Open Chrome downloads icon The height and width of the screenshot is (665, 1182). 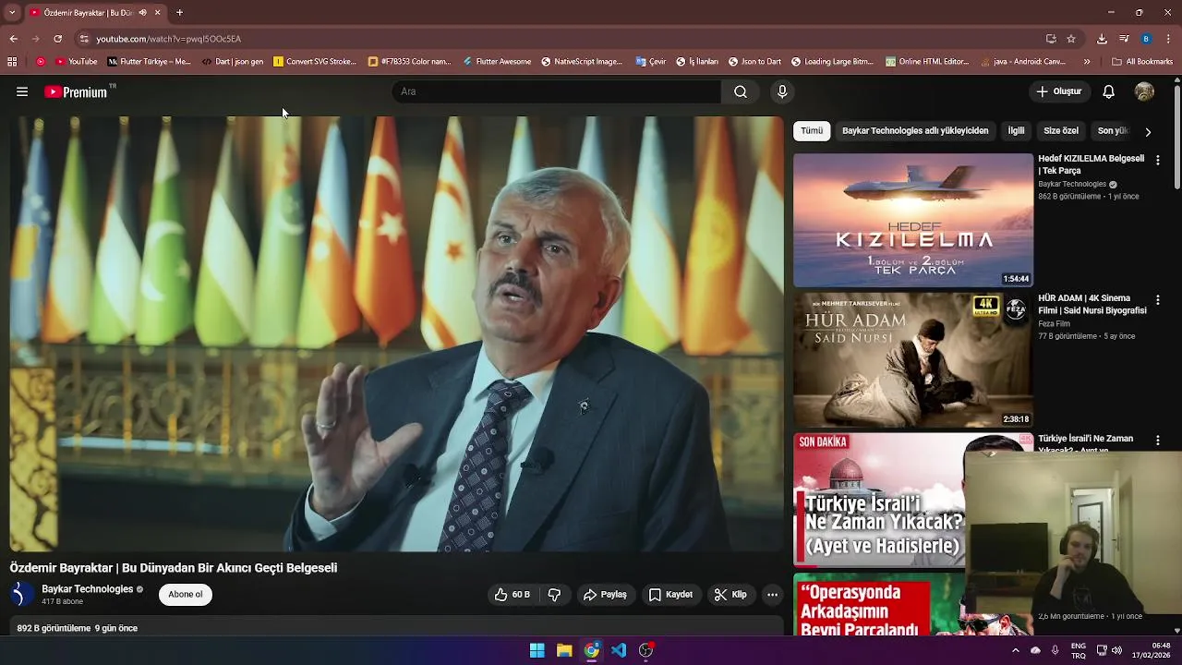pos(1102,39)
